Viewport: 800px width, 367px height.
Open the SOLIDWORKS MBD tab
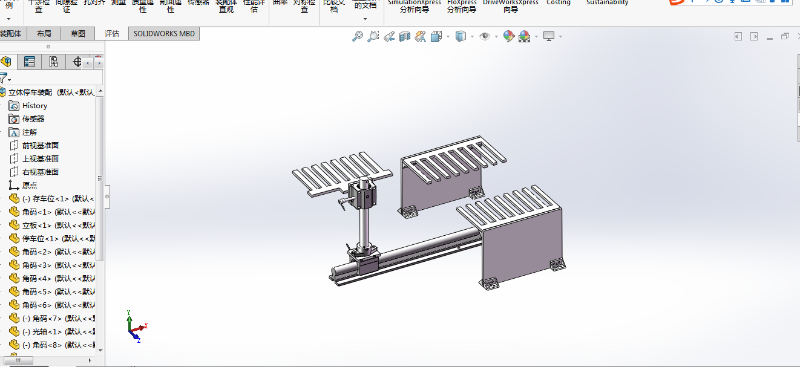pos(164,34)
